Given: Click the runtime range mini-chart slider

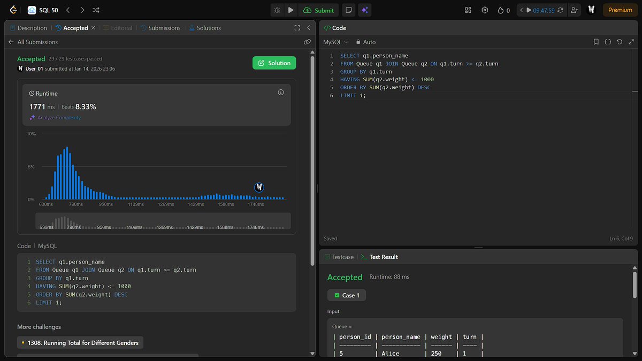Looking at the screenshot, I should tap(163, 221).
